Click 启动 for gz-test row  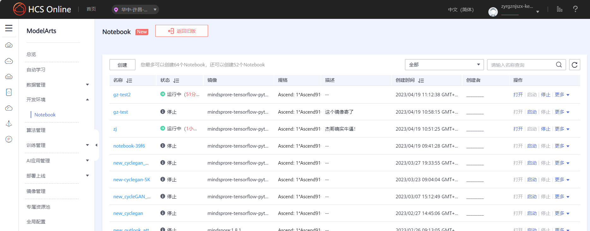[532, 112]
